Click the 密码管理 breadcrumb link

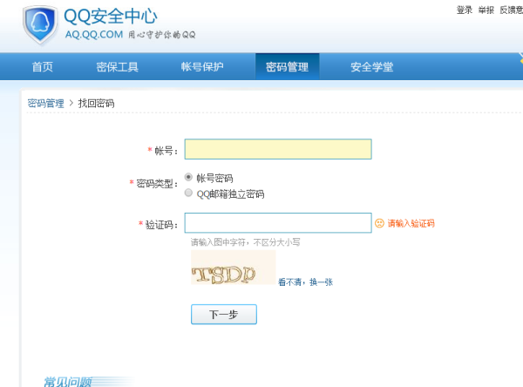point(45,104)
